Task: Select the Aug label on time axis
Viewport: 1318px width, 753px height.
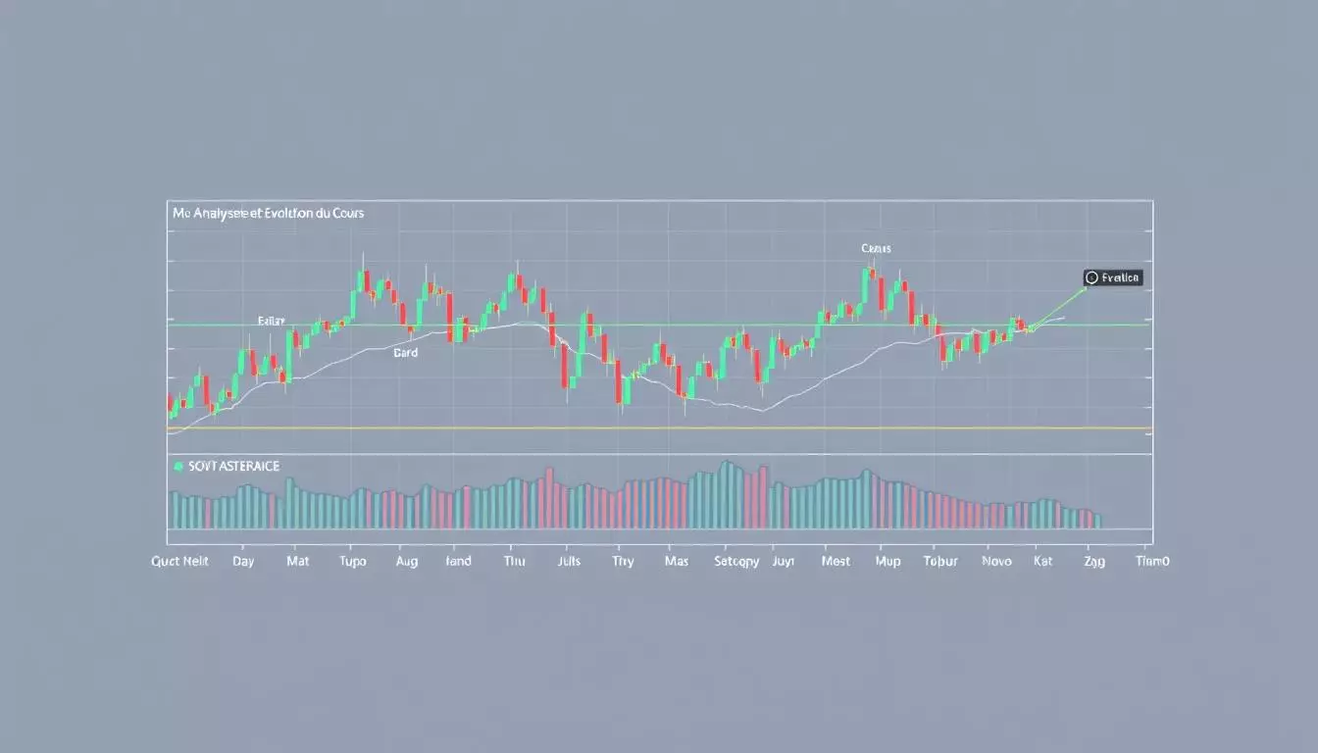Action: point(406,562)
